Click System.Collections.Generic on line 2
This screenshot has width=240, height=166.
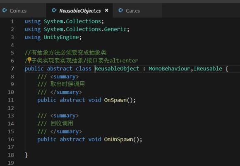[x=85, y=29]
